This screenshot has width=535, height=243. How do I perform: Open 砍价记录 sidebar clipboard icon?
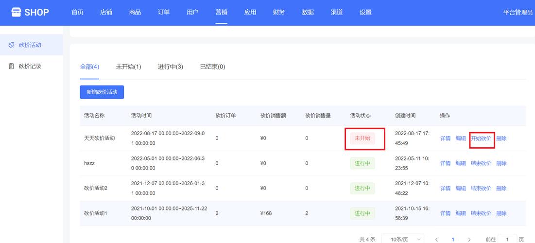click(11, 66)
